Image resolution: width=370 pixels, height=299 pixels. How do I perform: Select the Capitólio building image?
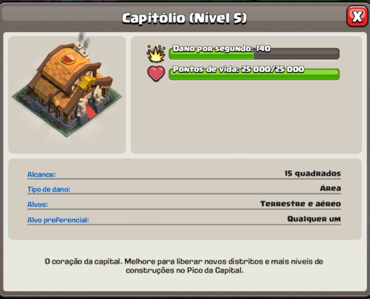point(67,90)
